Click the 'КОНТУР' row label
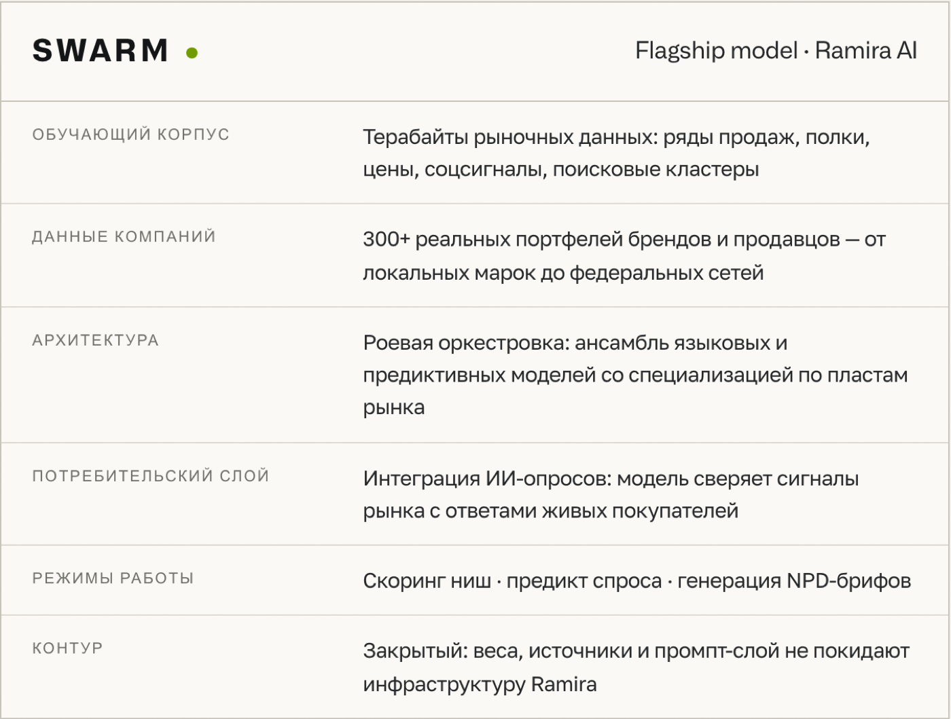This screenshot has height=719, width=951. click(x=67, y=648)
